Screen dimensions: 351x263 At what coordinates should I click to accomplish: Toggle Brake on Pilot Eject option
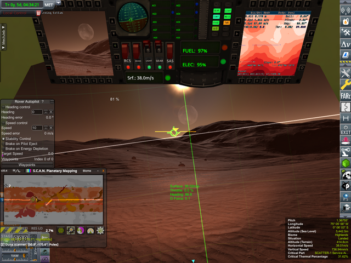[3, 144]
